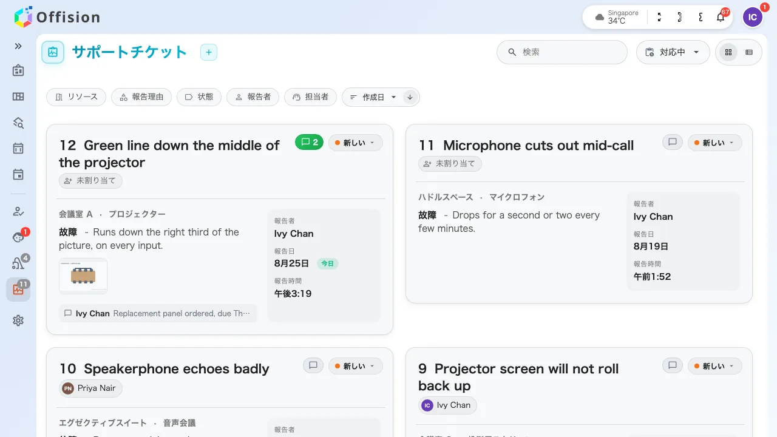Viewport: 777px width, 437px height.
Task: Assign ticket 12 via 未割り当て chip
Action: (91, 181)
